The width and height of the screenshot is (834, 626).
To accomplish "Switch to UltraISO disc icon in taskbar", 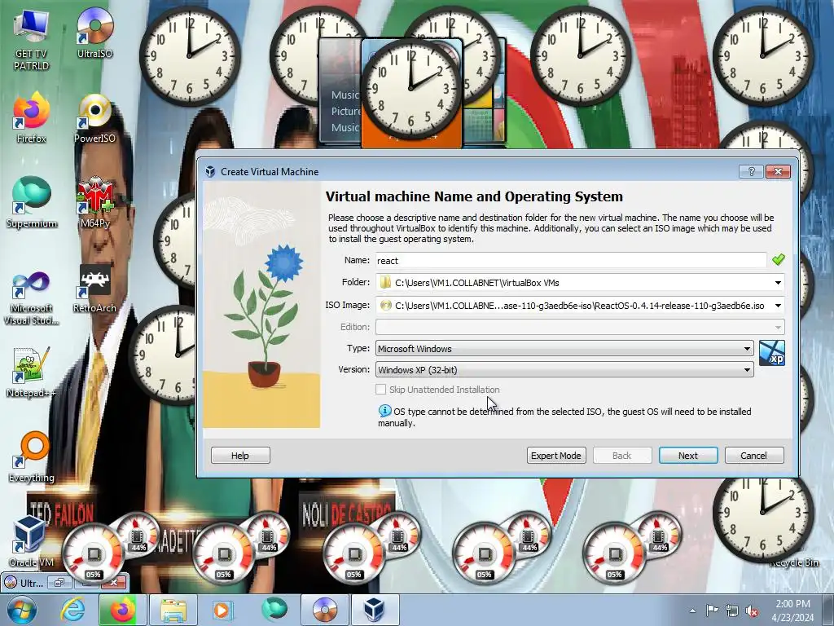I will click(325, 610).
